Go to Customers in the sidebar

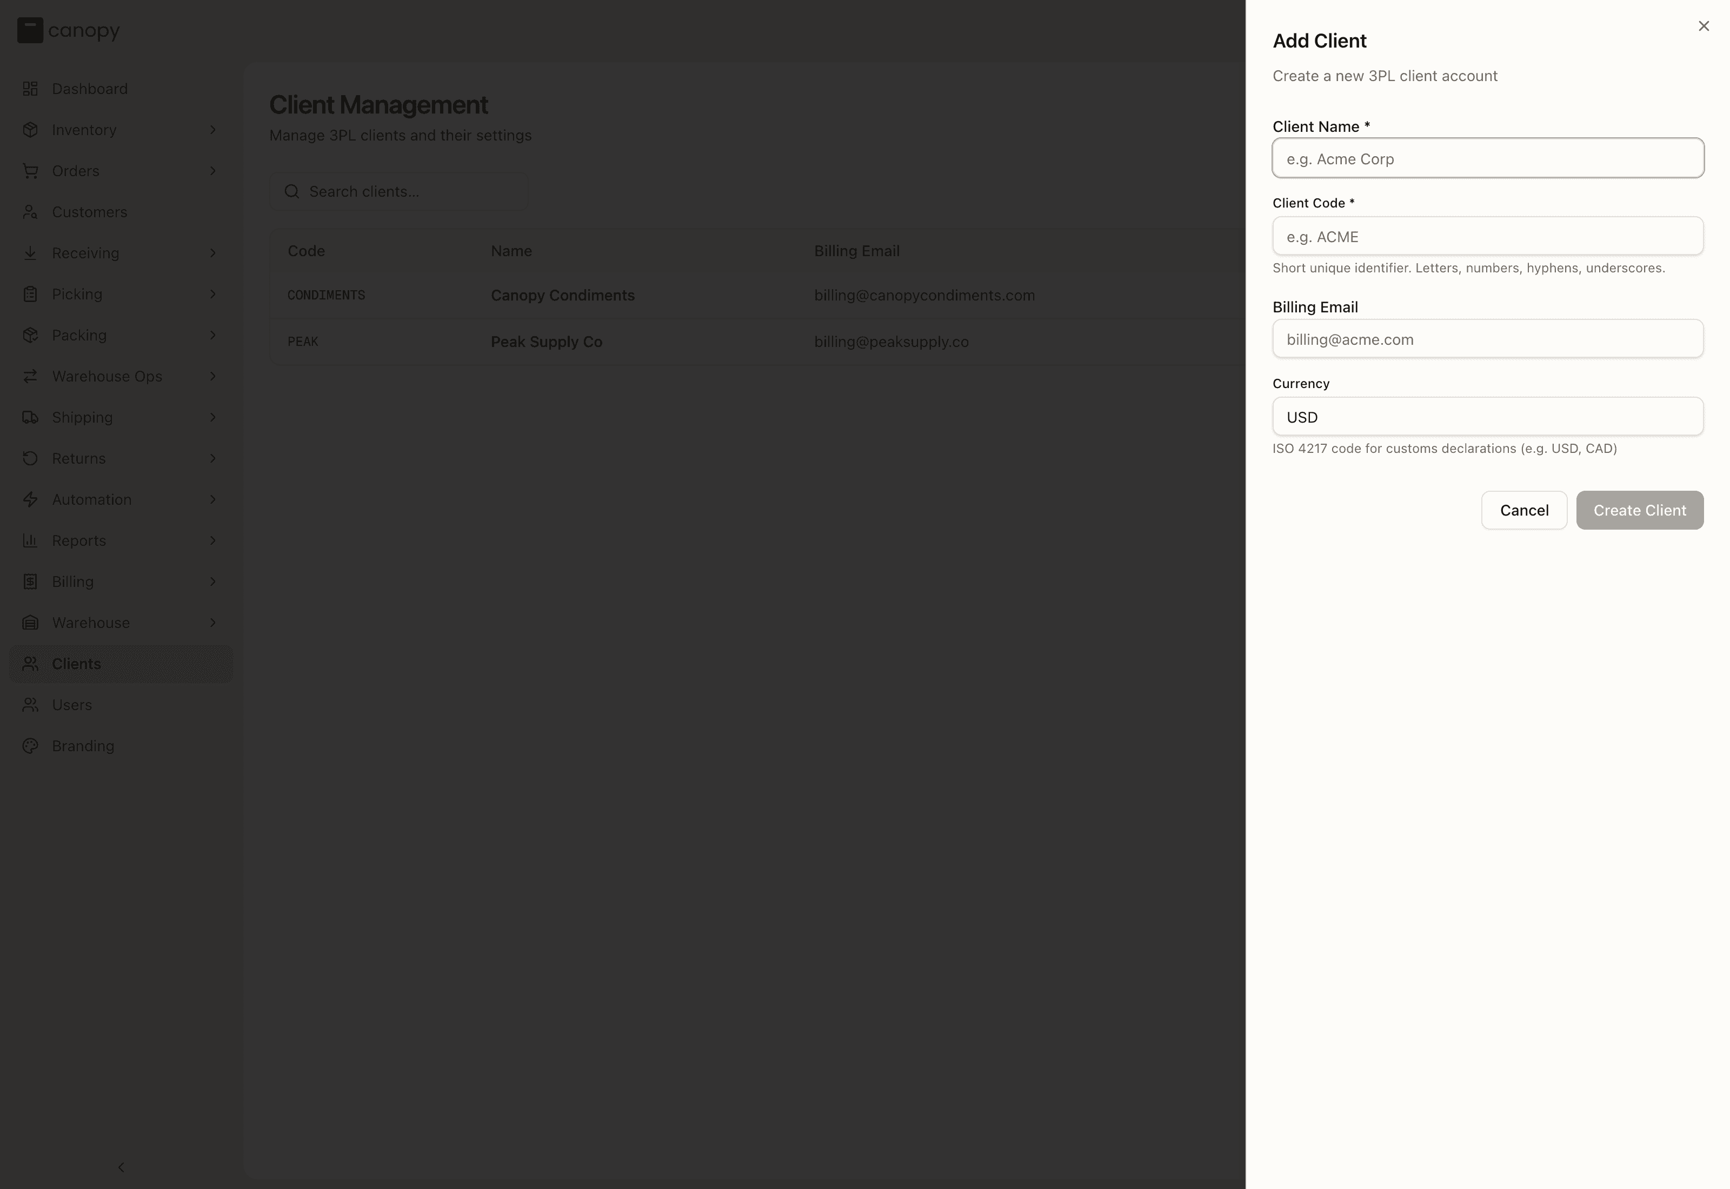pyautogui.click(x=121, y=211)
